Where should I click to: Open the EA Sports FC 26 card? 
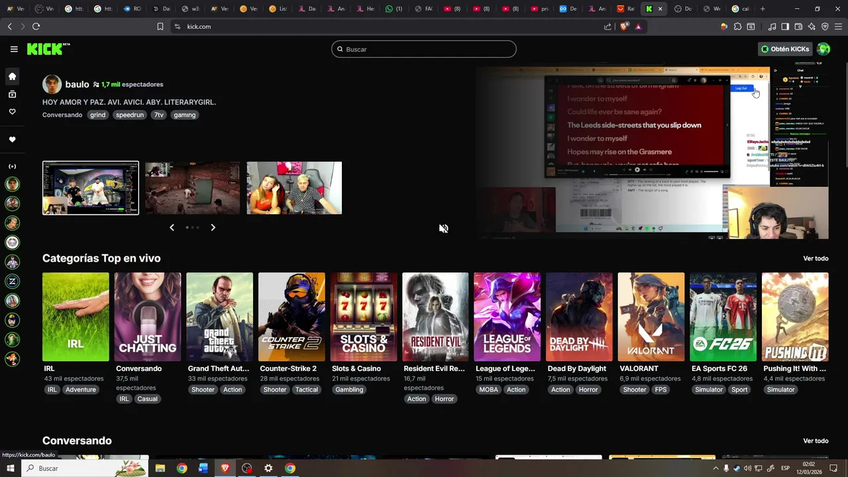click(x=723, y=317)
